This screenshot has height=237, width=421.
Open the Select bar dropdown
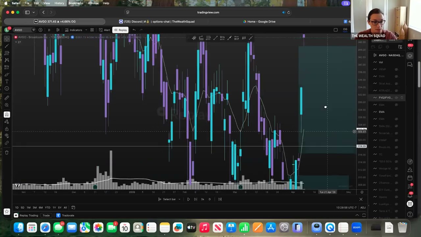[169, 199]
